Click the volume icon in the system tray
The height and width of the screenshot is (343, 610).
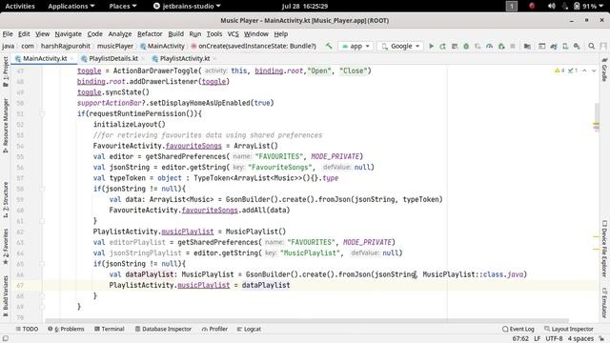(551, 6)
